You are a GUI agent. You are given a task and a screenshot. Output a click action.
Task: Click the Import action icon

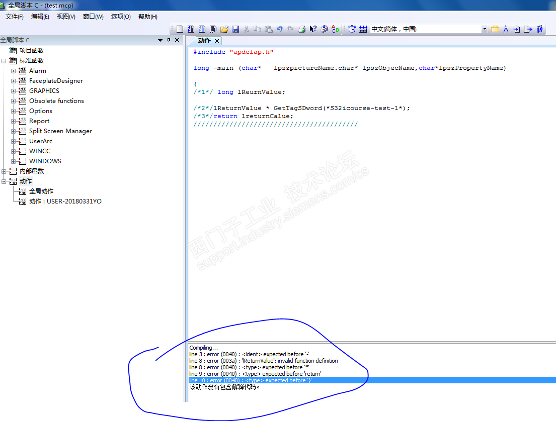coord(517,29)
